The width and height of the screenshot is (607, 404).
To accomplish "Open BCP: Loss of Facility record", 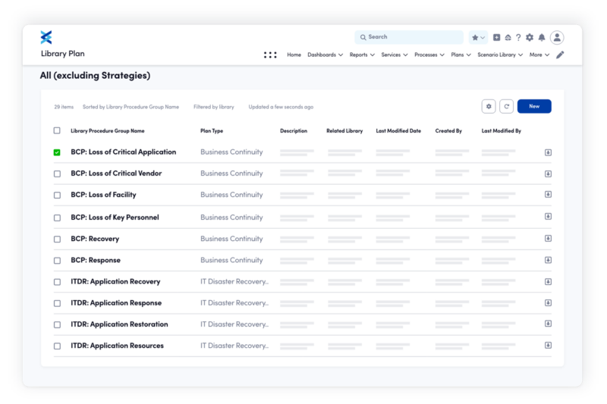I will click(x=103, y=195).
